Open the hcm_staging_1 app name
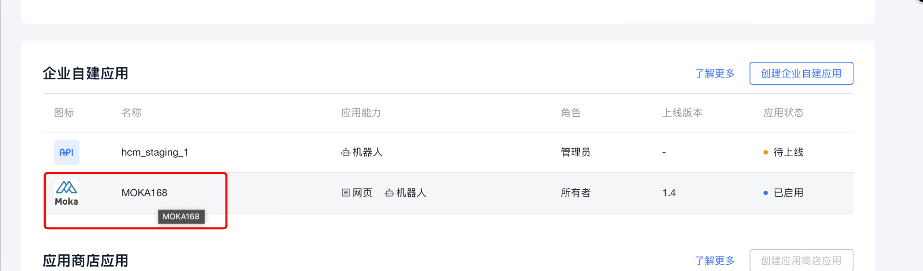 pyautogui.click(x=154, y=152)
